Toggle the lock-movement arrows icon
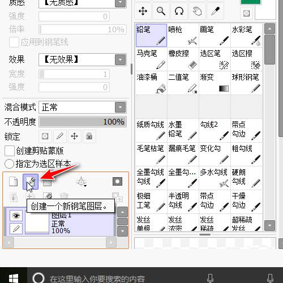This screenshot has height=283, width=283. (x=74, y=136)
